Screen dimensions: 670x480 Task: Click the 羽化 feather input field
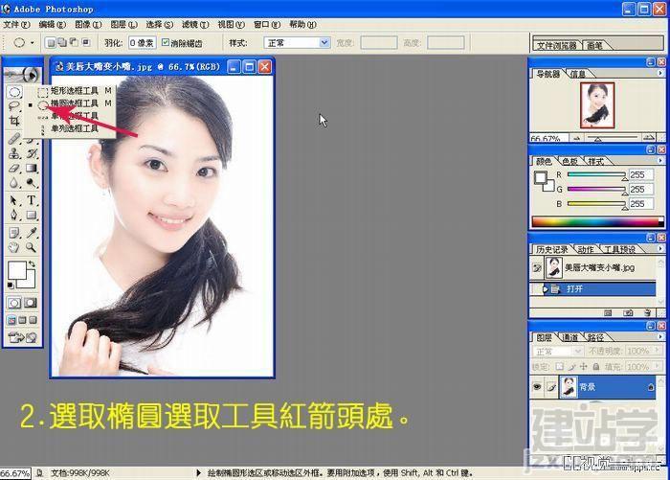tap(143, 43)
